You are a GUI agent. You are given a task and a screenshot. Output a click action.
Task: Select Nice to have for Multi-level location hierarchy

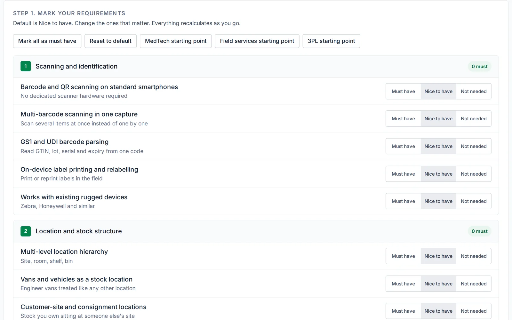(438, 256)
